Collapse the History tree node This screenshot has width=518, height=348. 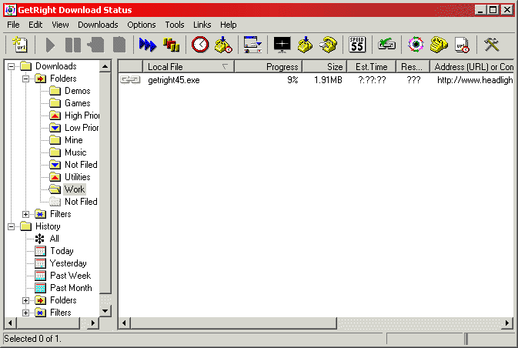(11, 226)
